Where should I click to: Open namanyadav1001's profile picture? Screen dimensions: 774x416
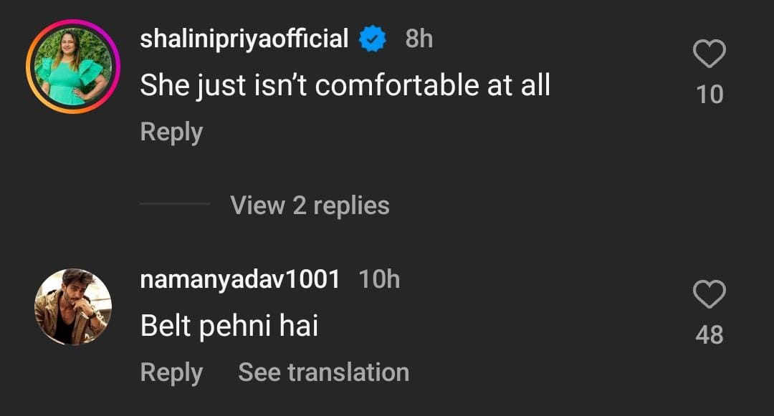point(73,306)
